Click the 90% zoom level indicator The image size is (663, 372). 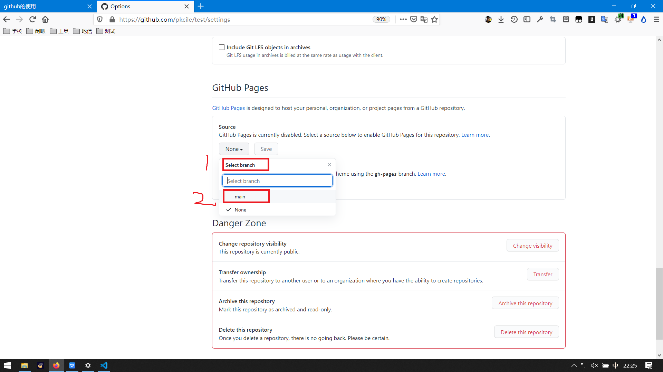coord(381,19)
